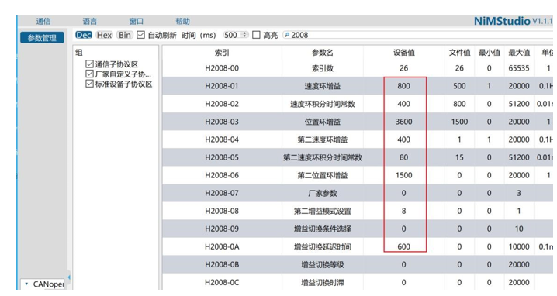Click parameter name 第二速度环增益

coord(323,139)
